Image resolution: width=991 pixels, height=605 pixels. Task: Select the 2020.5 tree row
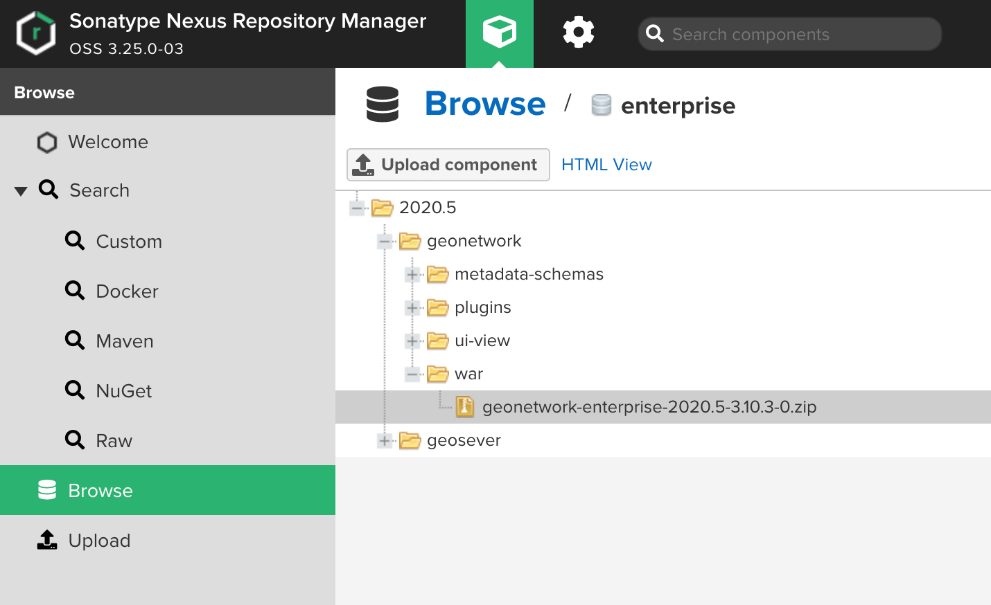663,208
